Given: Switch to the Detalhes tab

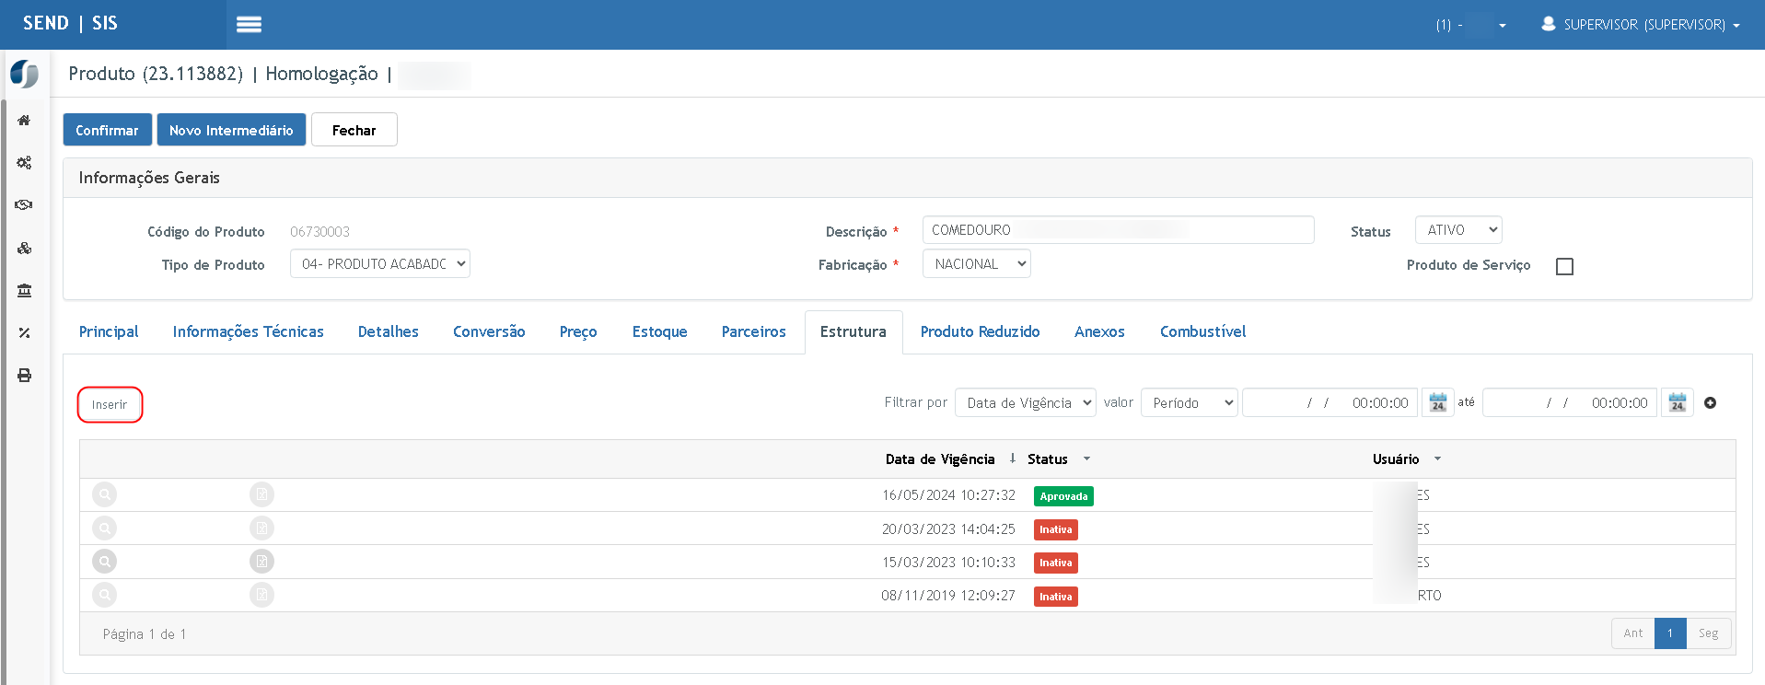Looking at the screenshot, I should tap(389, 331).
